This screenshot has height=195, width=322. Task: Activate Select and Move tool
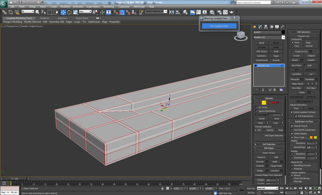point(63,12)
